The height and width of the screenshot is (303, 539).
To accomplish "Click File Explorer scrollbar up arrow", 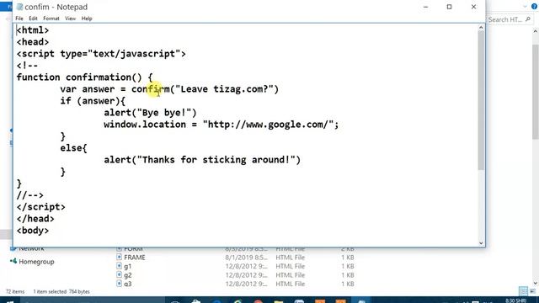I will coord(536,31).
